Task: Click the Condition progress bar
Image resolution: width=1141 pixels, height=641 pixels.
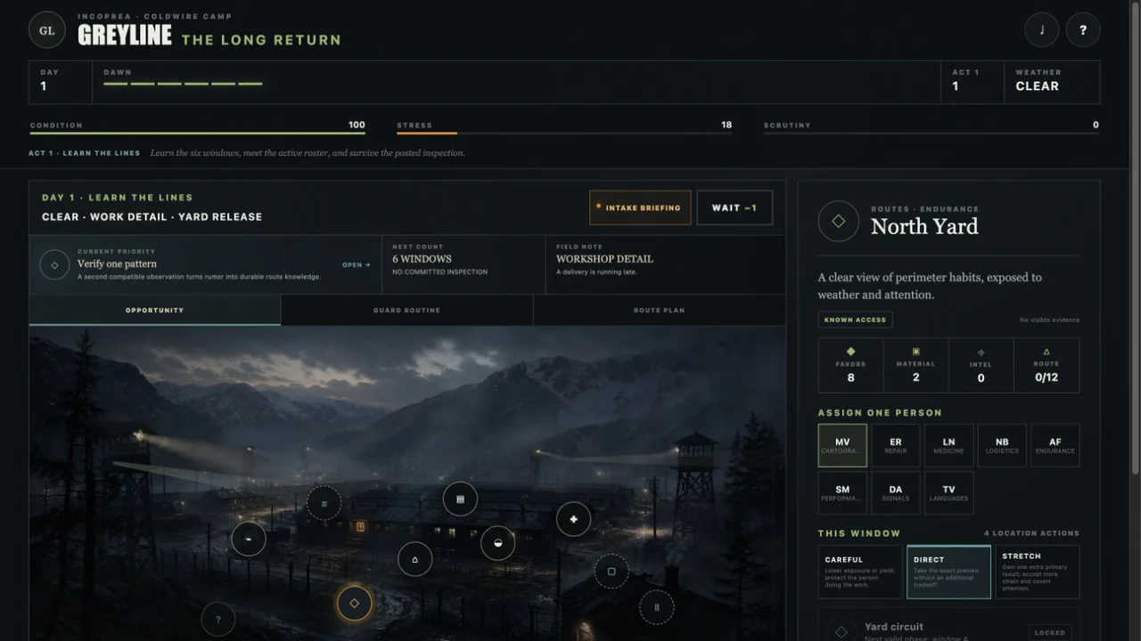Action: 198,134
